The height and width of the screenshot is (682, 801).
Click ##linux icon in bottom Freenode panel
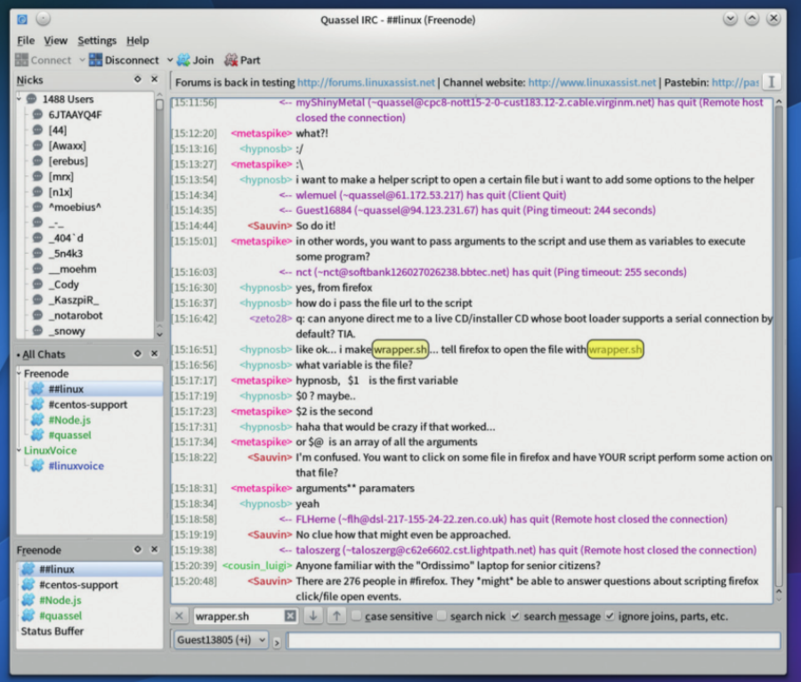pyautogui.click(x=28, y=569)
